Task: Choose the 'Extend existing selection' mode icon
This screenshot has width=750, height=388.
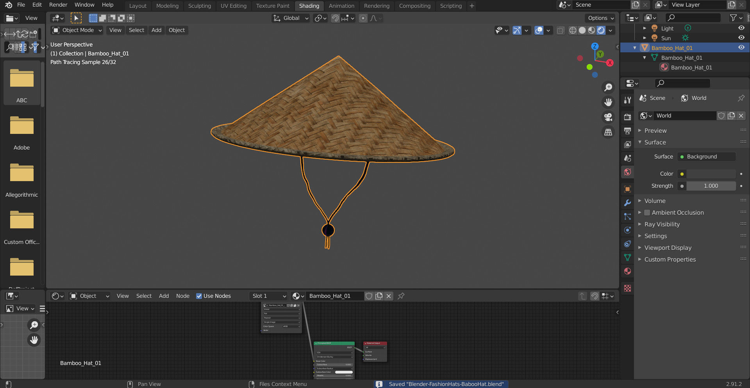Action: coord(103,18)
